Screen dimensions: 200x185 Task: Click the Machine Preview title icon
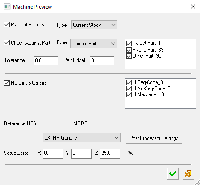click(x=7, y=6)
